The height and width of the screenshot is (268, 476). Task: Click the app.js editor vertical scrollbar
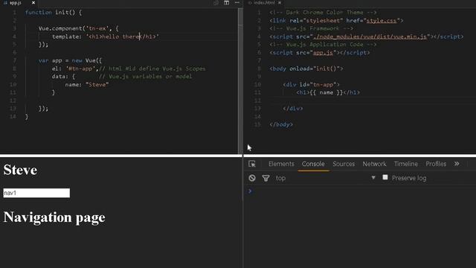[240, 80]
